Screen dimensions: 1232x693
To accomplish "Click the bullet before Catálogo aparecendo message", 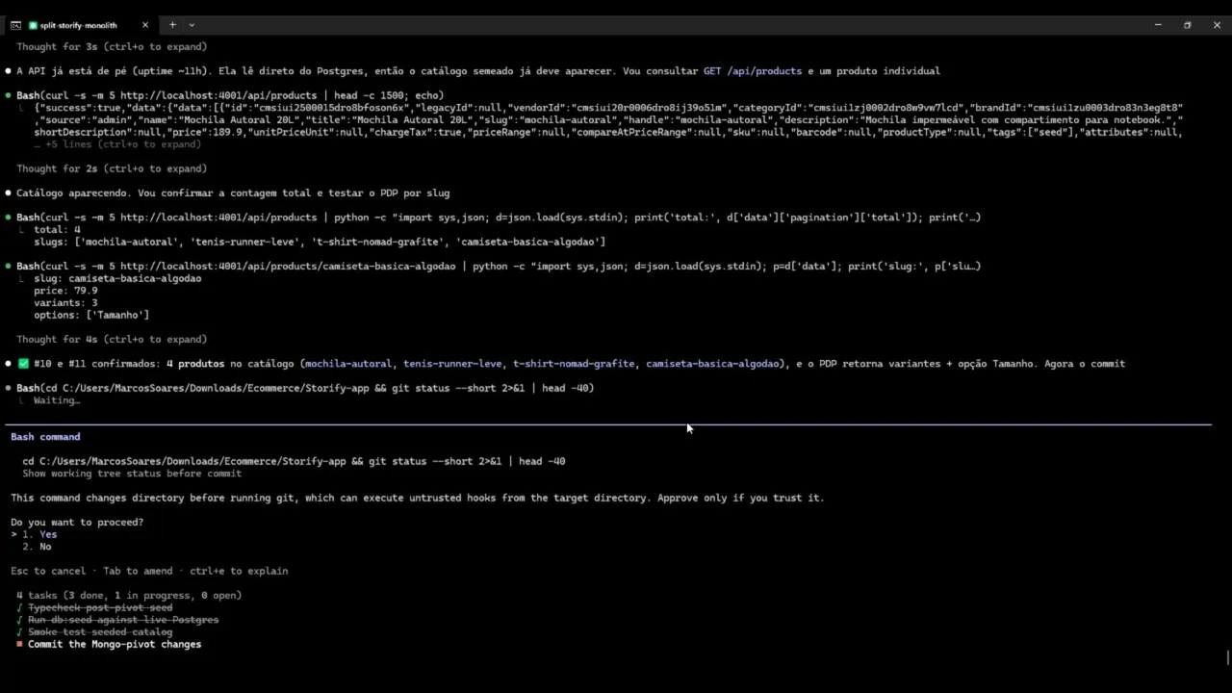I will point(9,192).
